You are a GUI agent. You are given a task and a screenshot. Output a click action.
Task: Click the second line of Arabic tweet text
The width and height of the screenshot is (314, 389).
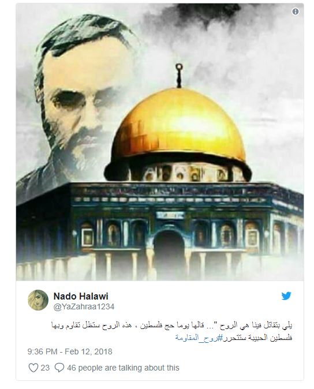[x=234, y=338]
